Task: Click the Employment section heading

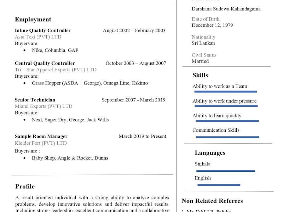Action: 33,19
